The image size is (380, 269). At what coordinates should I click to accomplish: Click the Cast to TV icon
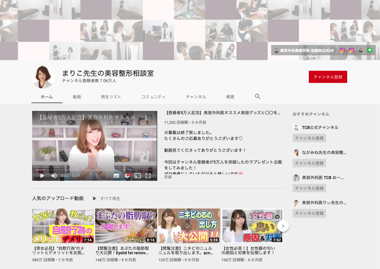tap(138, 176)
